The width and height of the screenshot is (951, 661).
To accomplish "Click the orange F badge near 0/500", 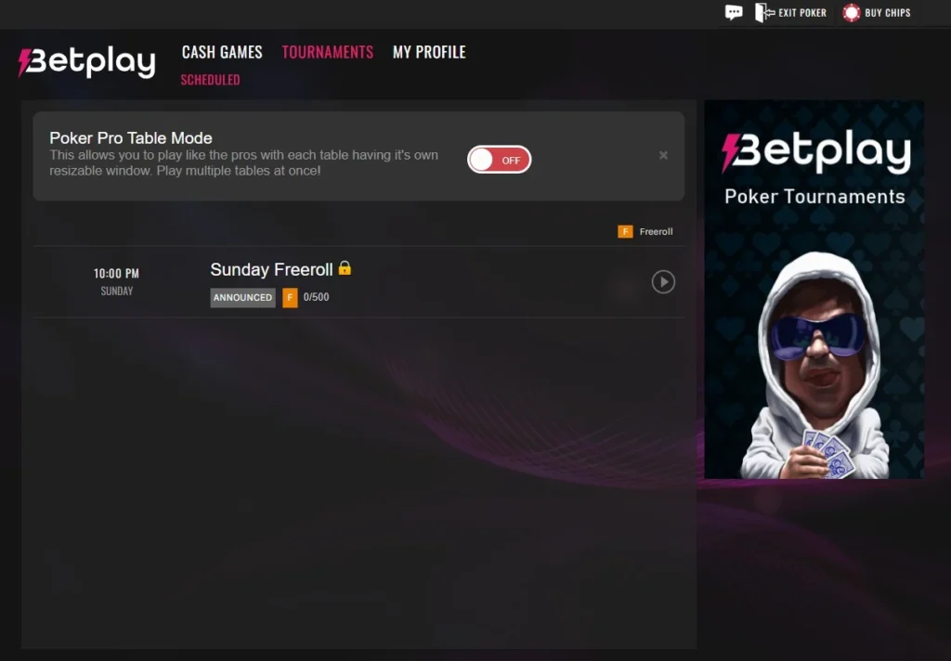I will coord(290,297).
